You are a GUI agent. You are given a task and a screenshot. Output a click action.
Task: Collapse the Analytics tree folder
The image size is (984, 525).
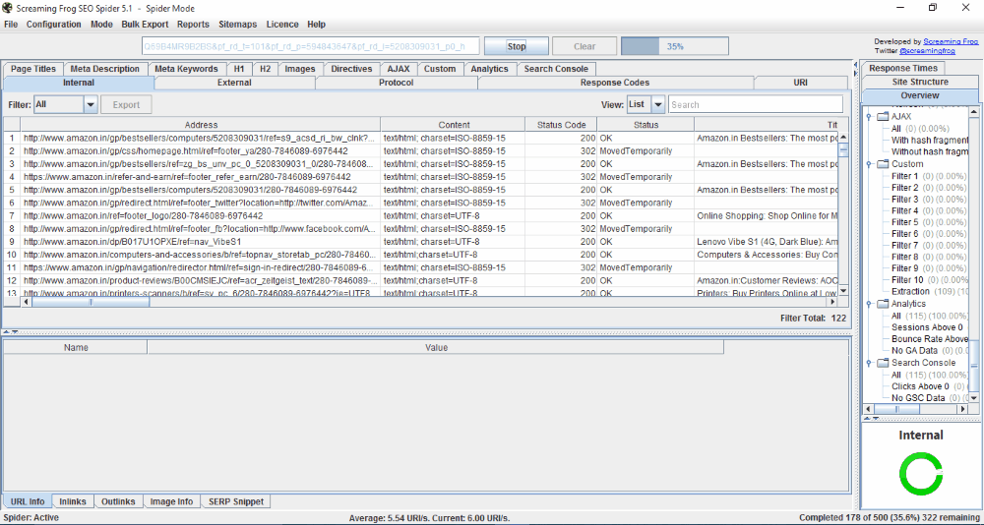(869, 304)
